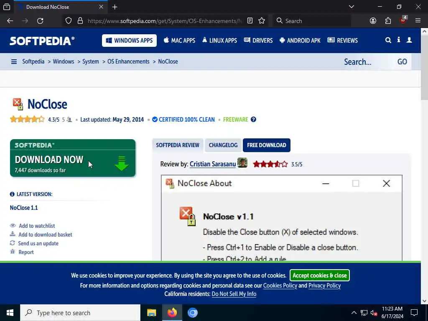Viewport: 428px width, 321px height.
Task: Click the Softpedia logo
Action: click(x=42, y=41)
